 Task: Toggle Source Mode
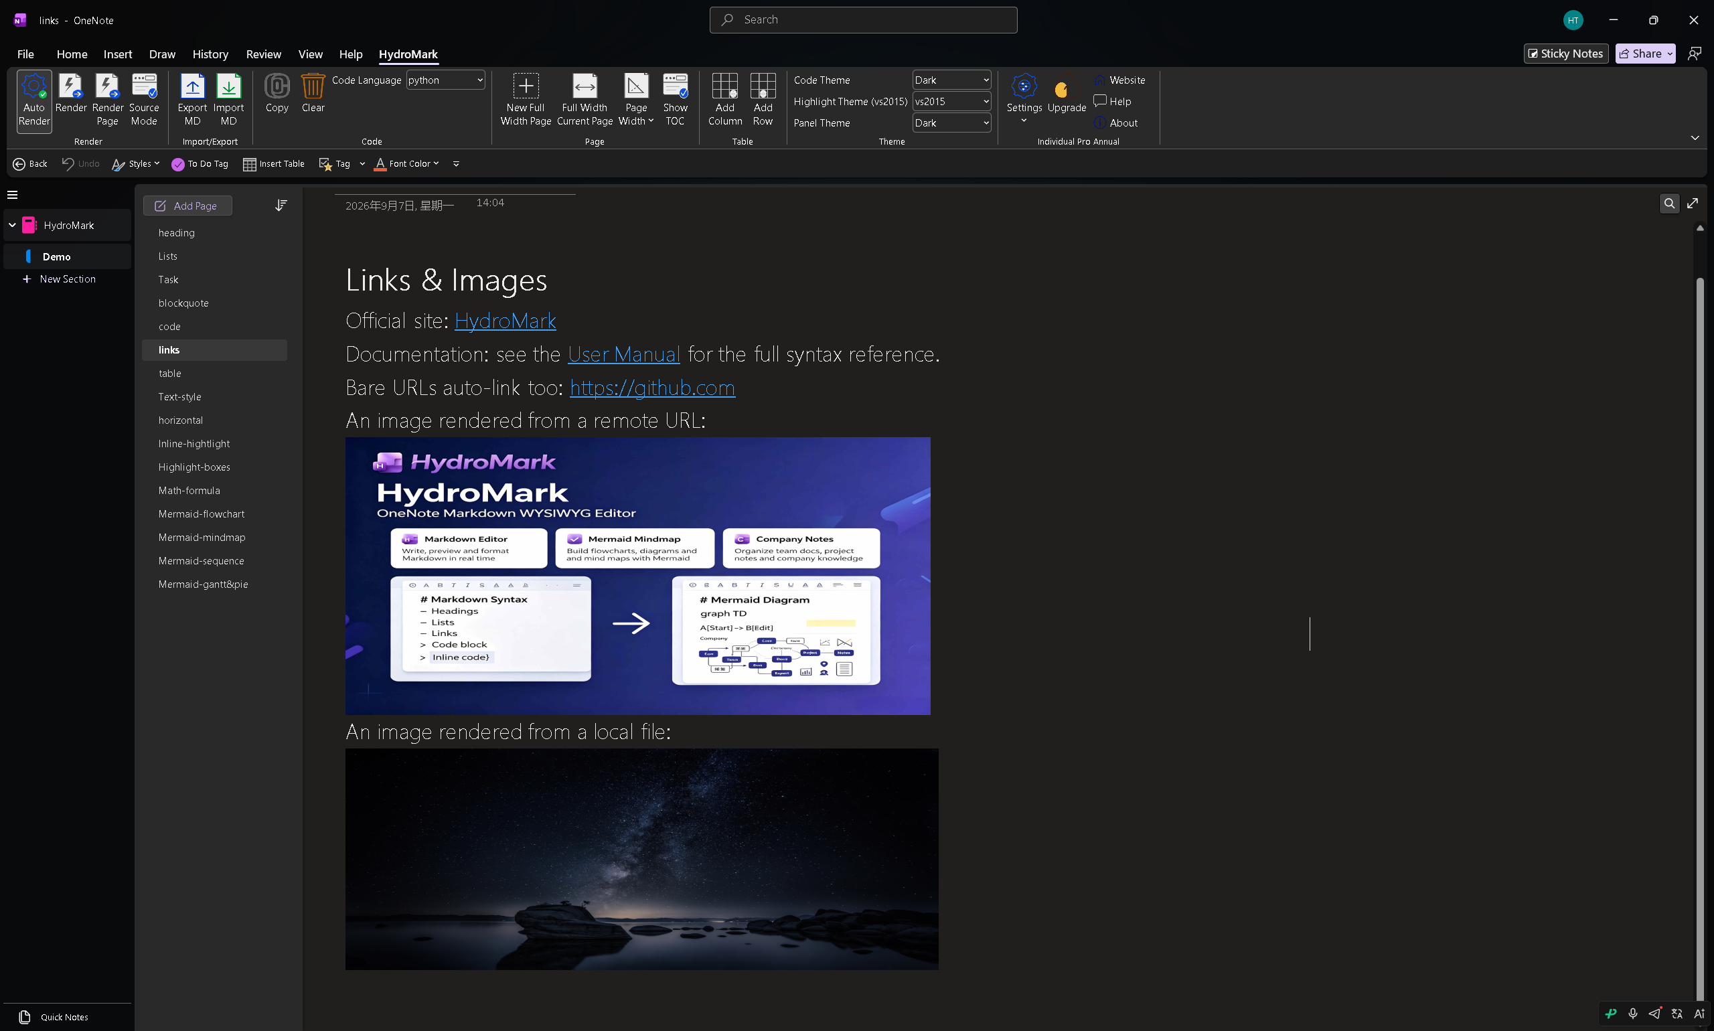[144, 100]
